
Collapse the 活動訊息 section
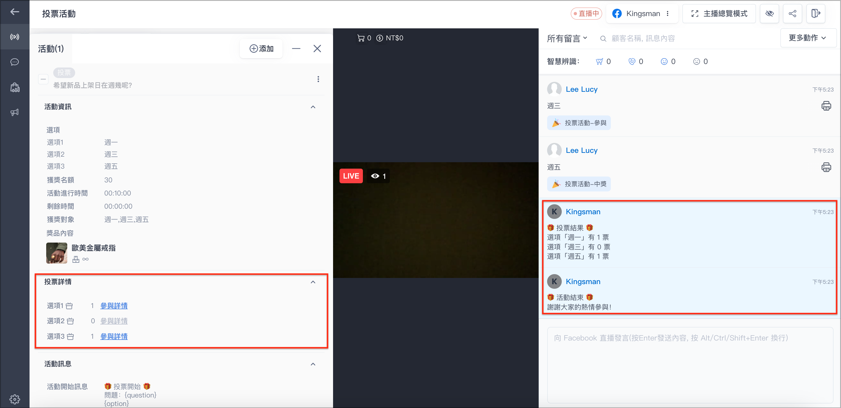pyautogui.click(x=313, y=364)
